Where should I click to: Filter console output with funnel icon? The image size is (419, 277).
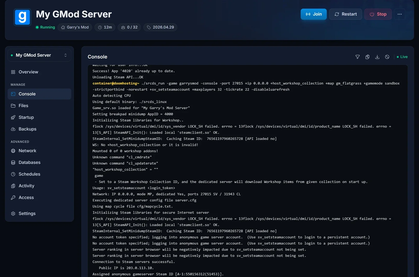click(x=357, y=57)
